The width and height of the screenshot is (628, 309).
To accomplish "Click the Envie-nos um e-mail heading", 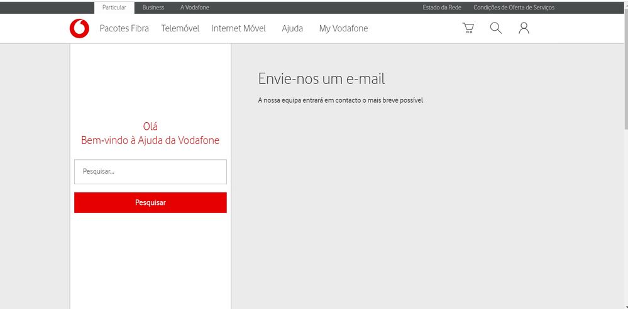I will click(x=321, y=79).
